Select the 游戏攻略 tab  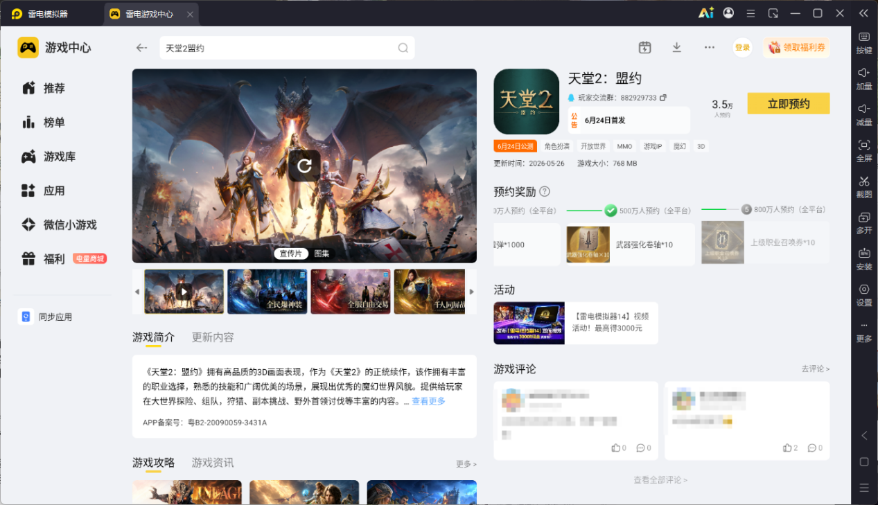[153, 463]
